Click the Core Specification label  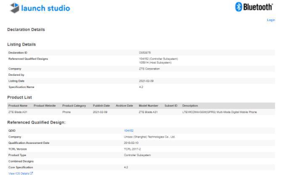click(x=21, y=167)
